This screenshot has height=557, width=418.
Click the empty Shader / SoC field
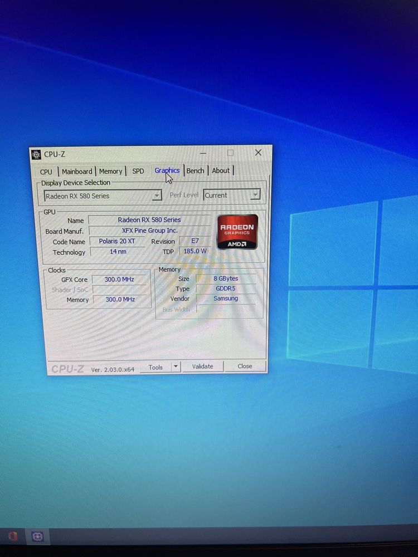[119, 290]
